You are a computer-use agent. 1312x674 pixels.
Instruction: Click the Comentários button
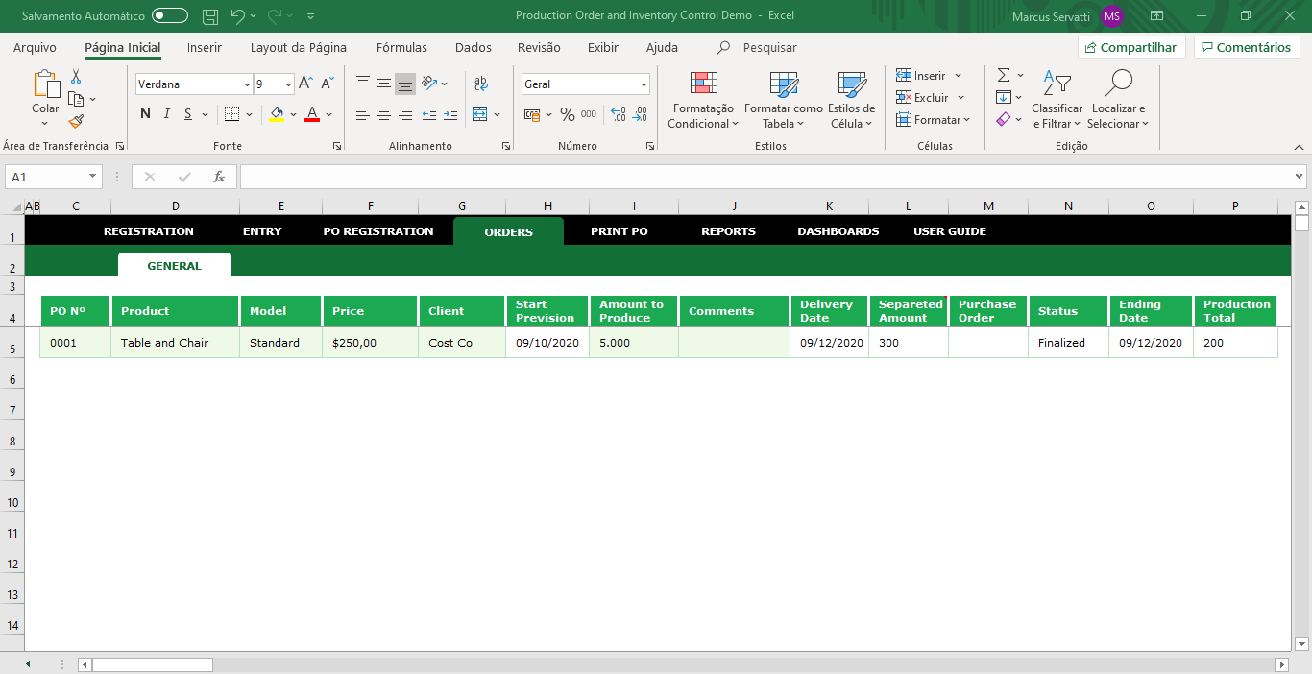tap(1247, 47)
